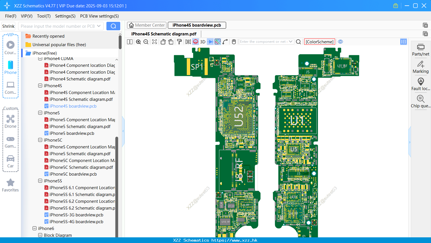
Task: Fit the board to the window
Action: (155, 42)
